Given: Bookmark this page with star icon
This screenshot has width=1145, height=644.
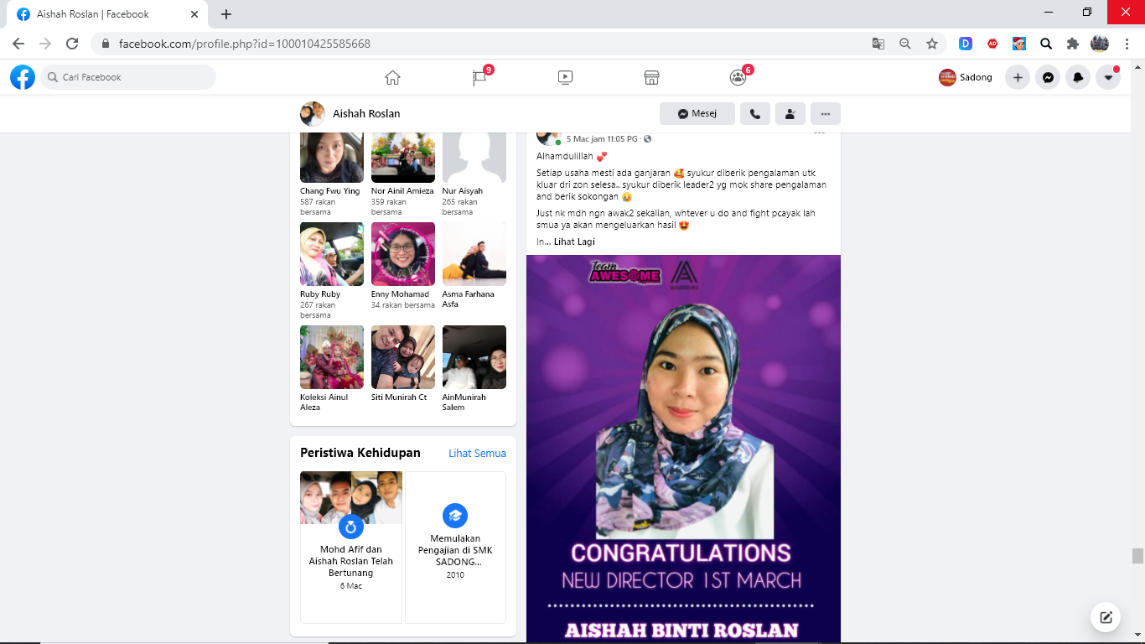Looking at the screenshot, I should point(931,44).
